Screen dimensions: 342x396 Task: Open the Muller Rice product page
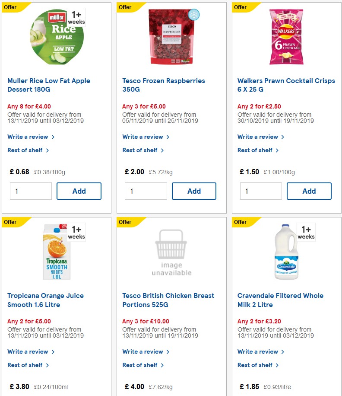point(49,85)
